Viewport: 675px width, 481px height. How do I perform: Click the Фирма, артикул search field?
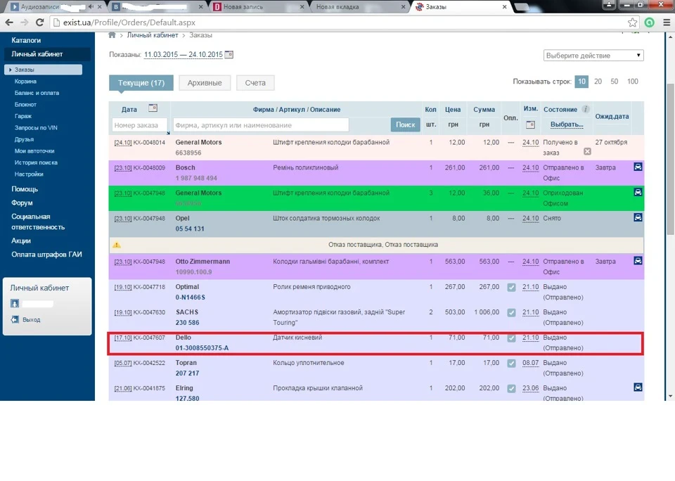[261, 125]
